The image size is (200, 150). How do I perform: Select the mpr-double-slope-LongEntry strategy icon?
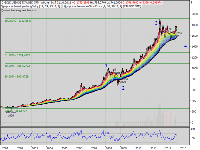[x=2, y=6]
